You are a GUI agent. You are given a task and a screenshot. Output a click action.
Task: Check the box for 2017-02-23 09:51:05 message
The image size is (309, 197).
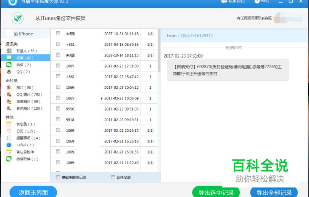click(58, 108)
